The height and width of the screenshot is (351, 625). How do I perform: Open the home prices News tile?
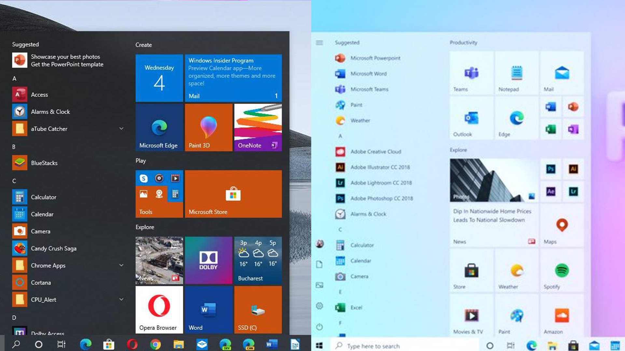494,226
